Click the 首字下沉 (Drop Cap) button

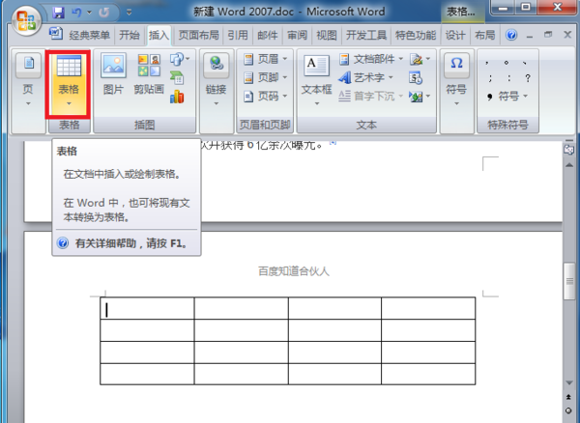[370, 97]
